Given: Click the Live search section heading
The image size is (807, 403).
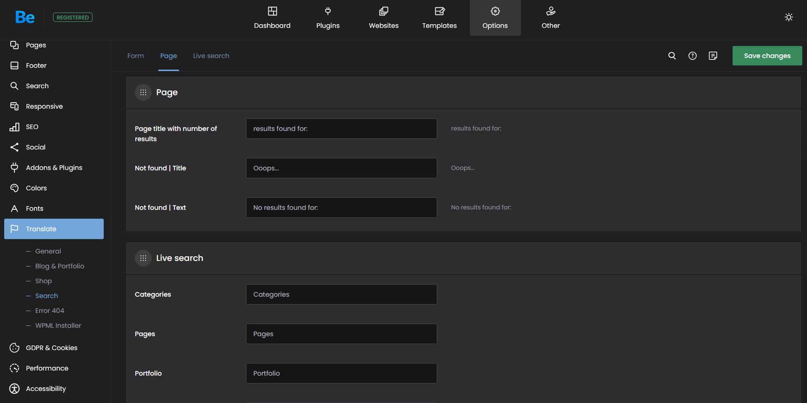Looking at the screenshot, I should coord(180,258).
